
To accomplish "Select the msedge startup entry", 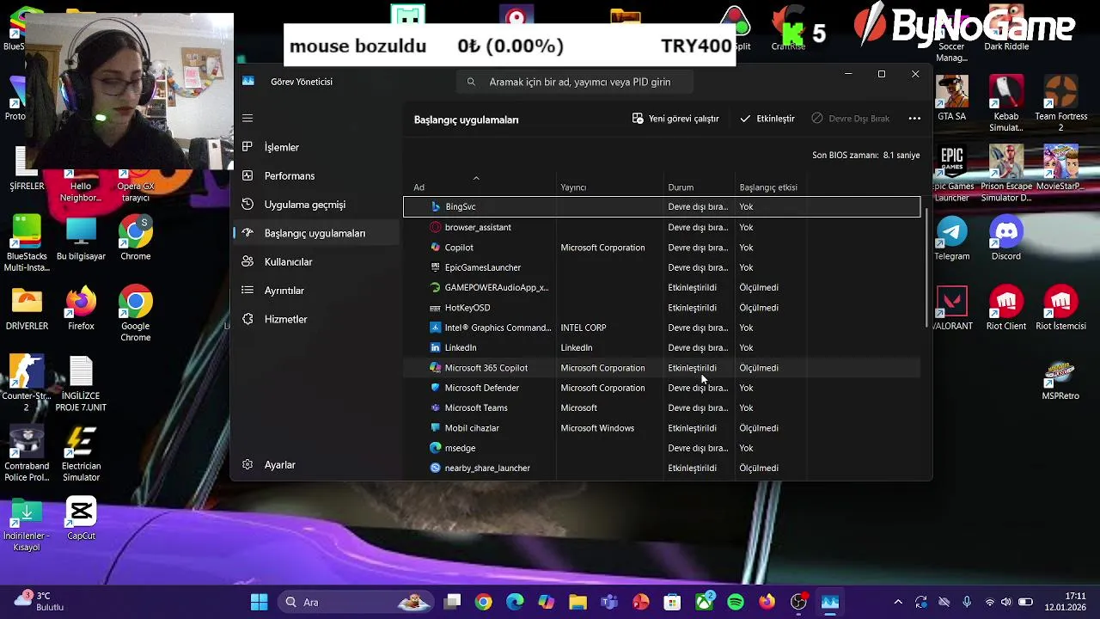I will pyautogui.click(x=662, y=448).
